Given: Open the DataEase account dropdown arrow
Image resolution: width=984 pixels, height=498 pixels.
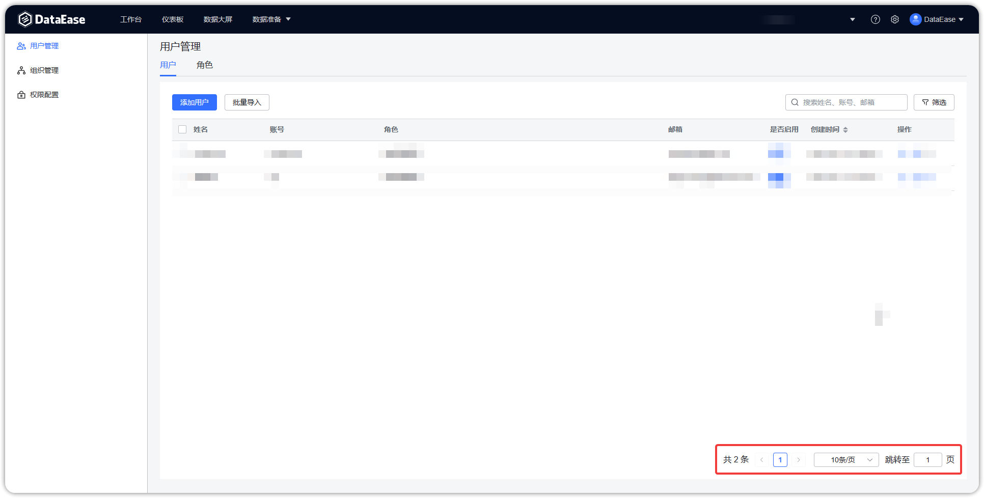Looking at the screenshot, I should point(961,19).
